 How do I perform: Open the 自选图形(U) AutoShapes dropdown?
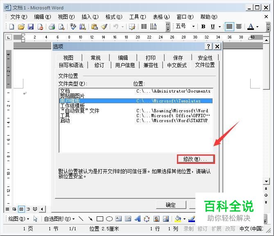(x=59, y=219)
